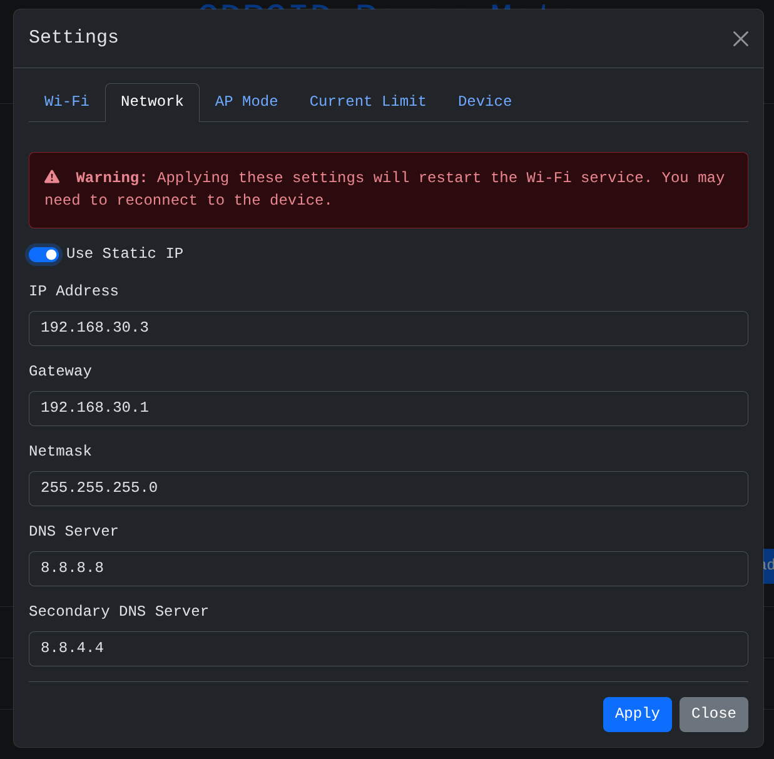The height and width of the screenshot is (759, 774).
Task: Select the Network tab
Action: [152, 101]
